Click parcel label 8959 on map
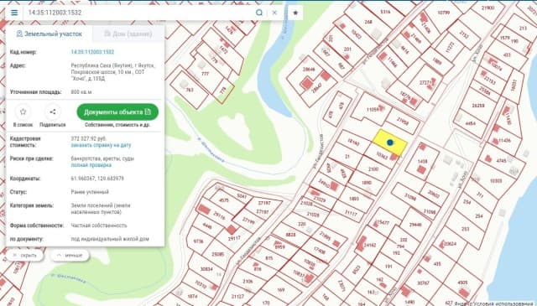The height and width of the screenshot is (306, 537). (x=279, y=246)
